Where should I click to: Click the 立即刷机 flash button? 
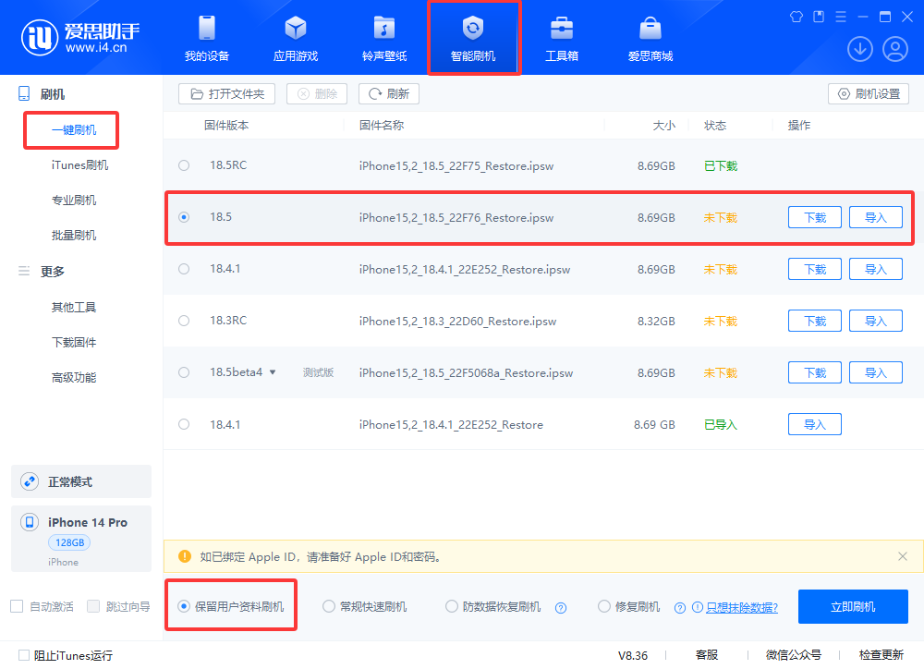(853, 606)
